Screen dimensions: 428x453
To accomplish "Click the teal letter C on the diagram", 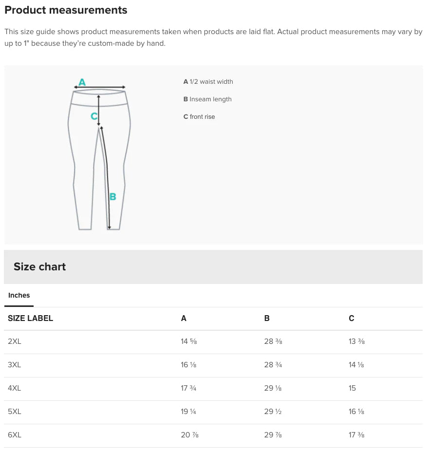I will point(94,116).
